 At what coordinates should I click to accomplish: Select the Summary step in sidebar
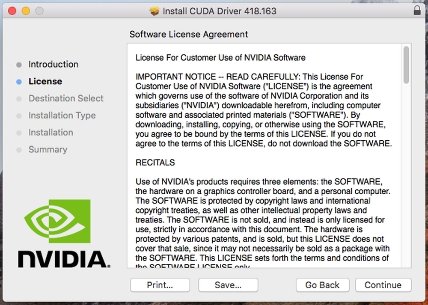pyautogui.click(x=48, y=149)
